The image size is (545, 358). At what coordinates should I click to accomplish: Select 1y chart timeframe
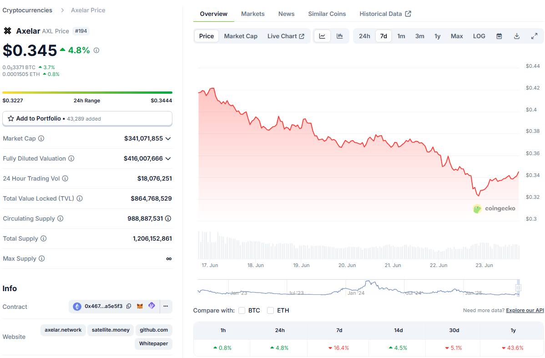click(x=437, y=36)
